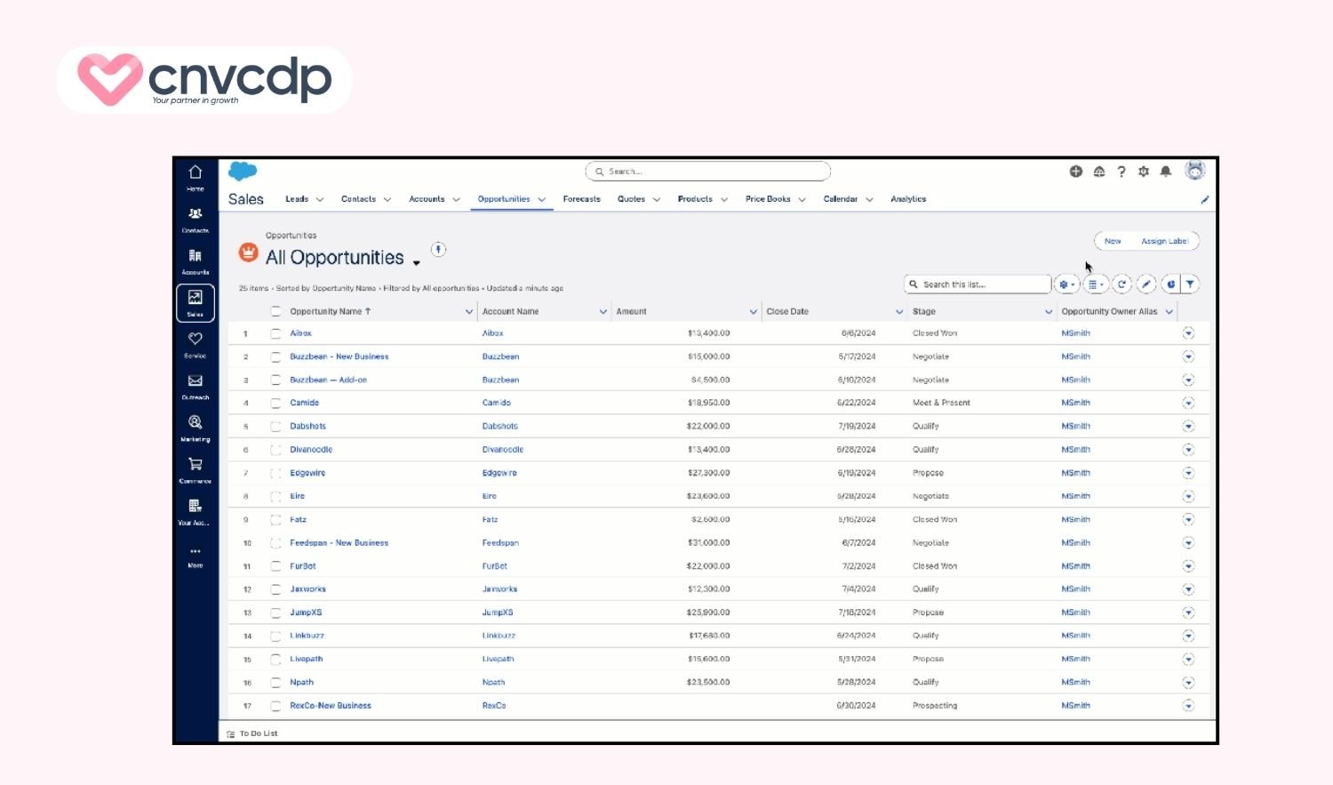Sort by the Close Date column header
Viewport: 1333px width, 785px height.
[x=787, y=311]
